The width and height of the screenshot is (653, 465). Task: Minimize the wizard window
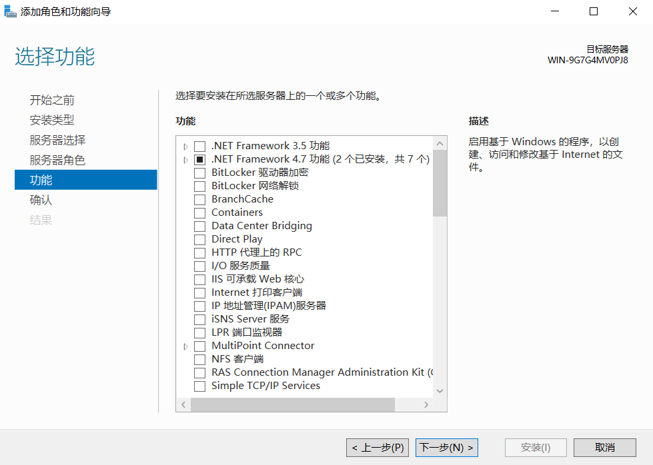click(x=555, y=11)
